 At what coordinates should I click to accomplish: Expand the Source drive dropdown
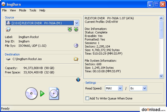point(77,23)
